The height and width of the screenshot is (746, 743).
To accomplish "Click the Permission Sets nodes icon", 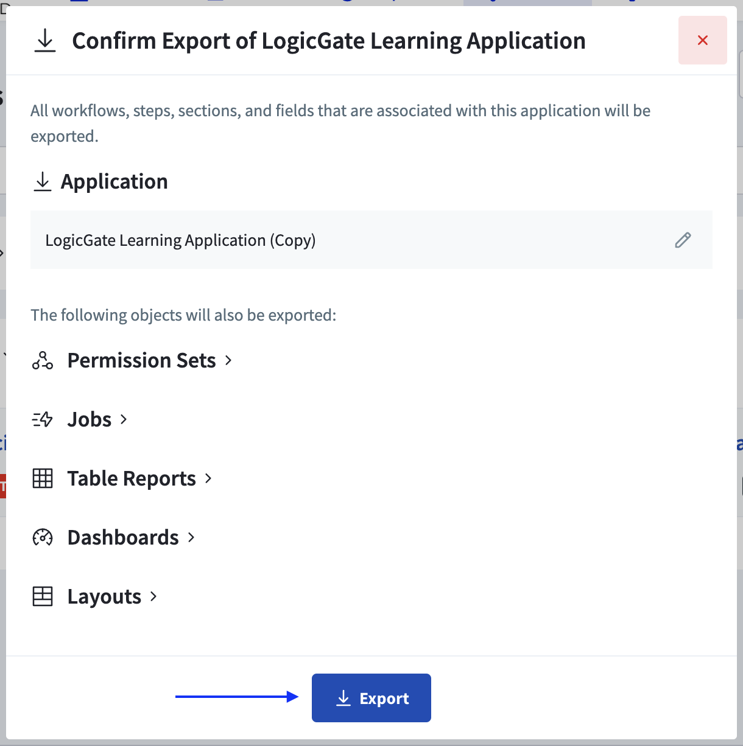I will (43, 360).
